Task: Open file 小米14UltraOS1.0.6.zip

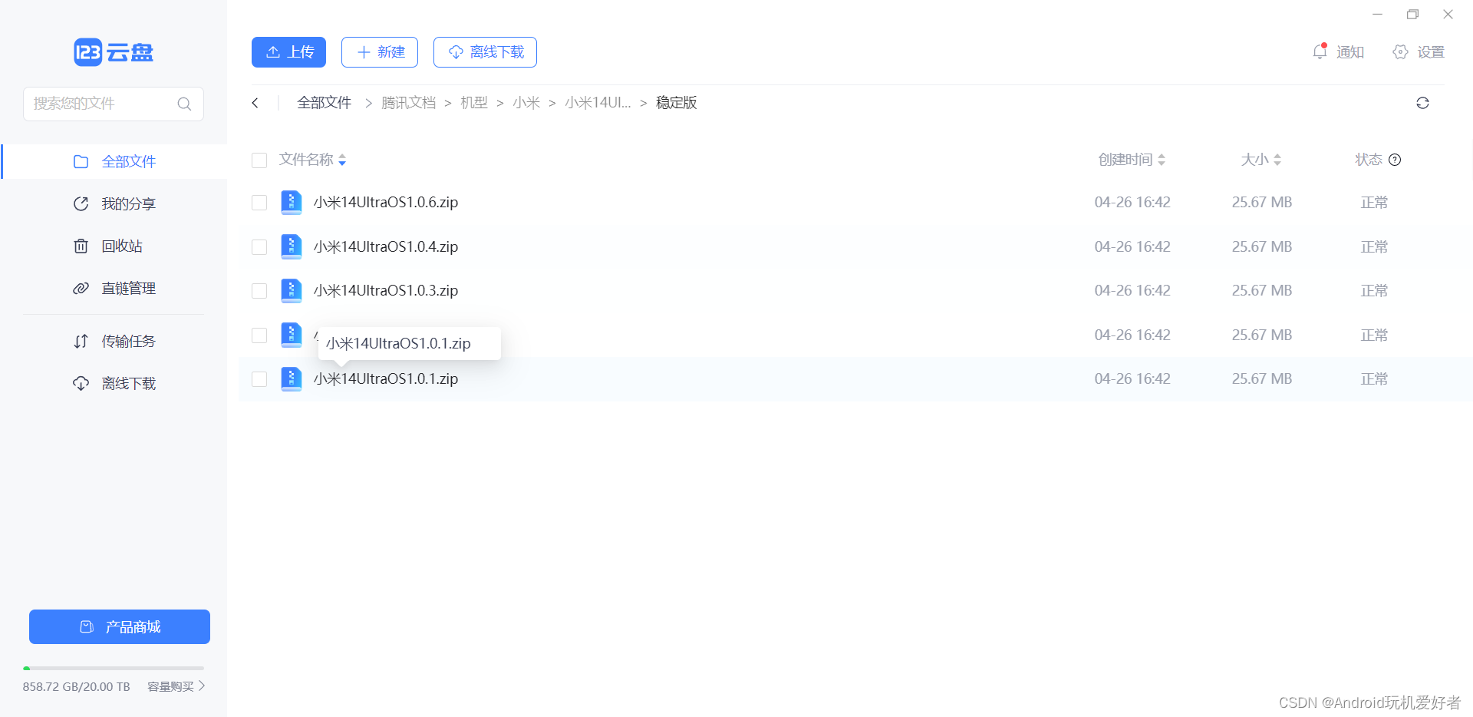Action: [x=386, y=203]
